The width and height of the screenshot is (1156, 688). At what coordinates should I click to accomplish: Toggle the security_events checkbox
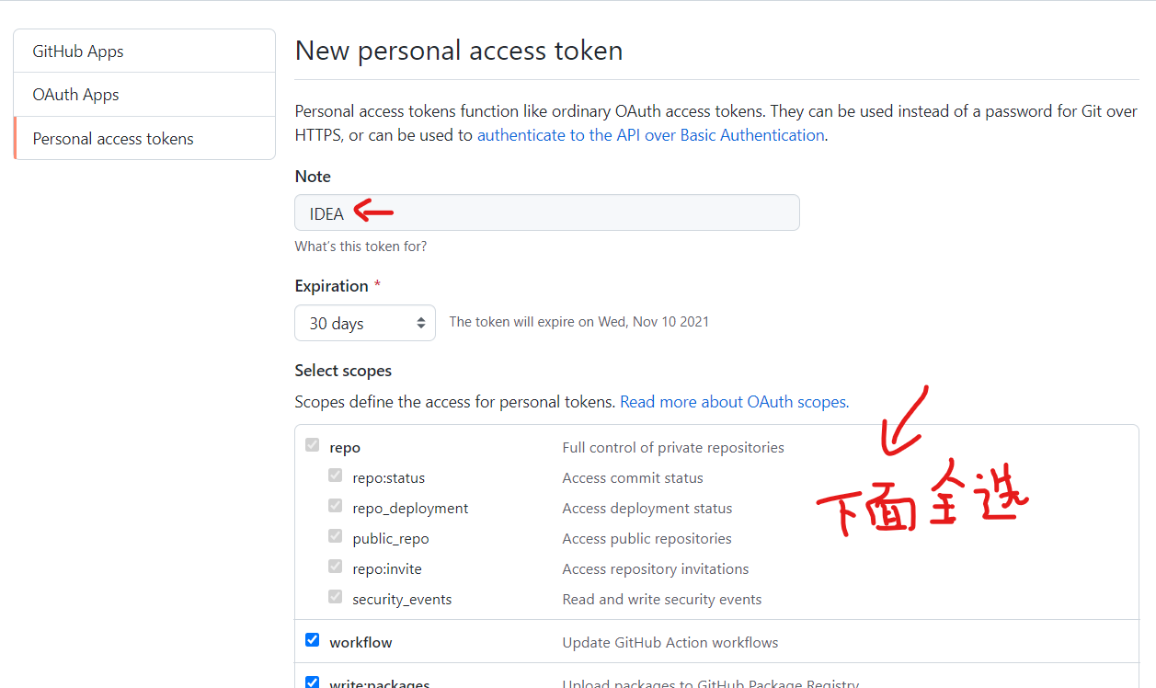[336, 598]
